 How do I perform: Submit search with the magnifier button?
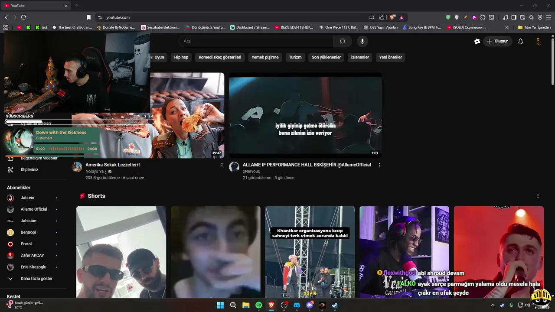343,41
